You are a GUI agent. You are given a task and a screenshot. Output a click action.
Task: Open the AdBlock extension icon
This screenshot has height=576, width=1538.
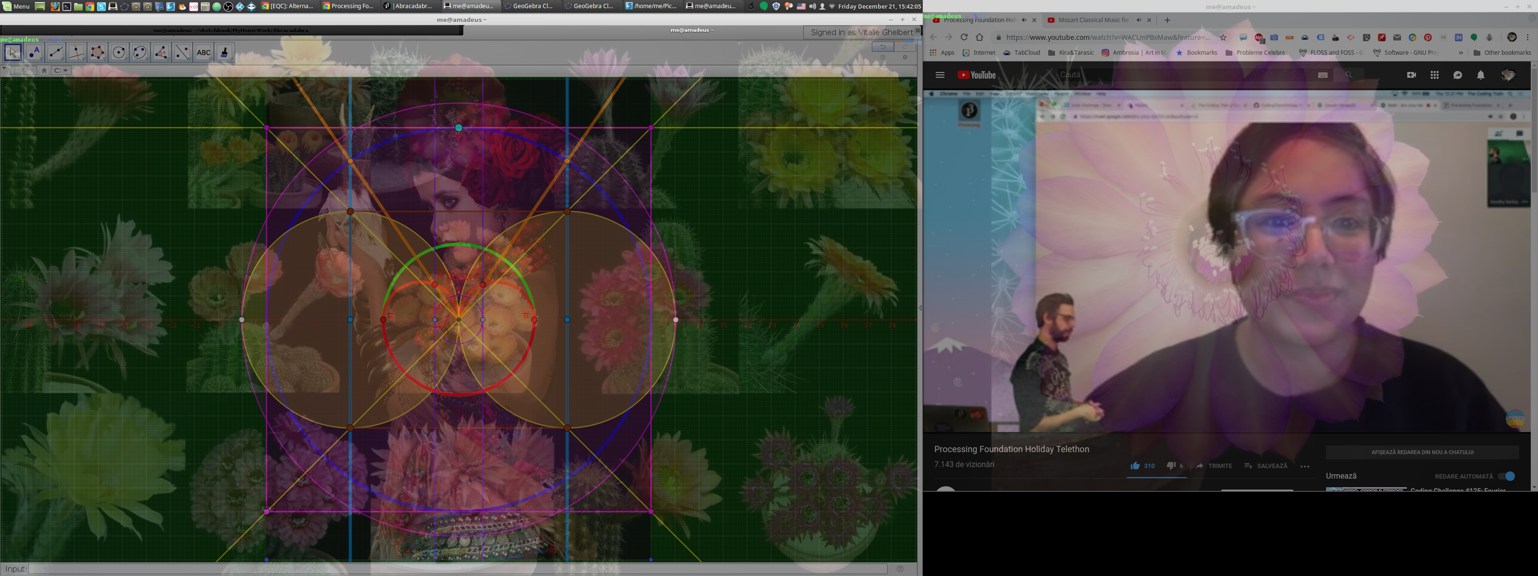click(x=1259, y=37)
